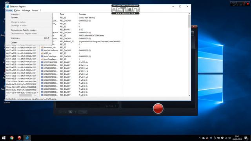Open the Favoris menu
The image size is (251, 141).
(35, 11)
